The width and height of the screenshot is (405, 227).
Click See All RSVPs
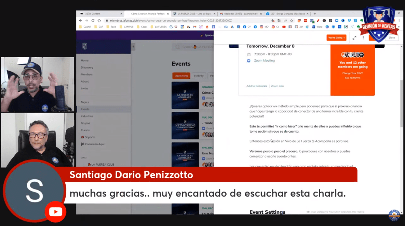(352, 78)
